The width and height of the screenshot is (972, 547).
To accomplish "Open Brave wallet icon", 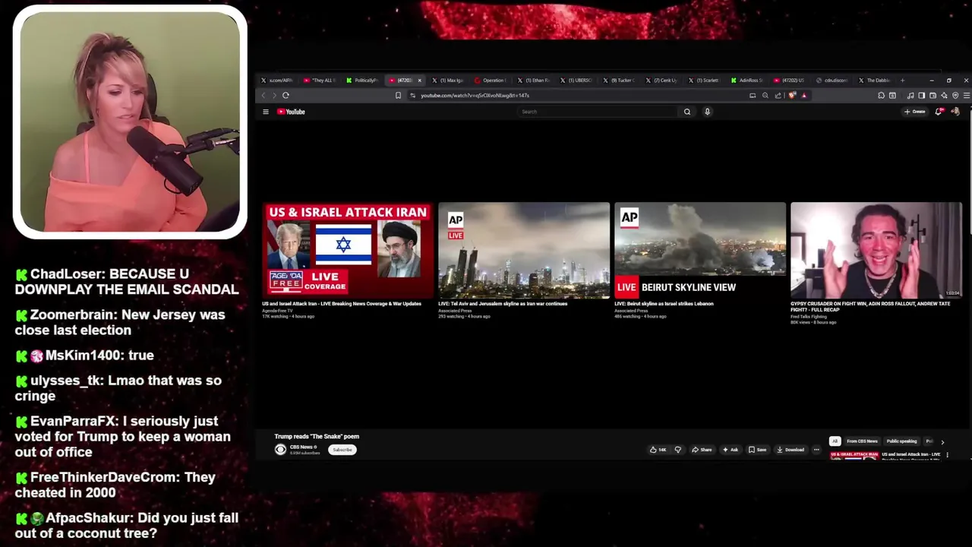I will tap(933, 95).
